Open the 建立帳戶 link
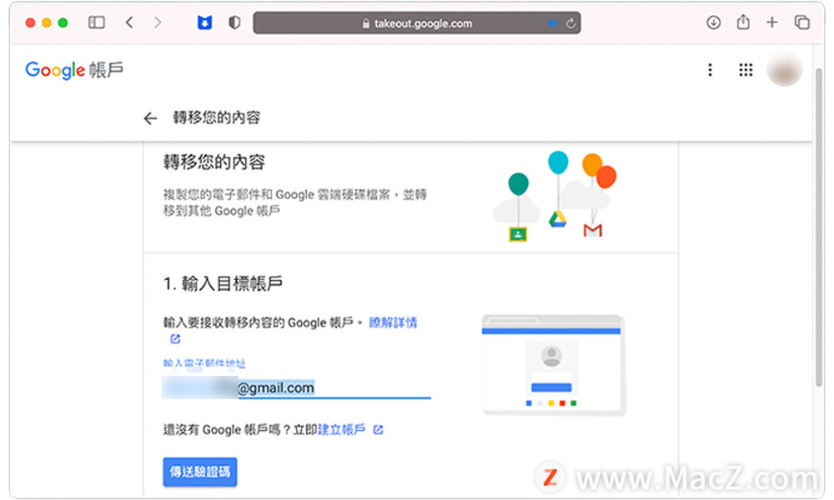Viewport: 834px width, 500px height. click(x=341, y=429)
